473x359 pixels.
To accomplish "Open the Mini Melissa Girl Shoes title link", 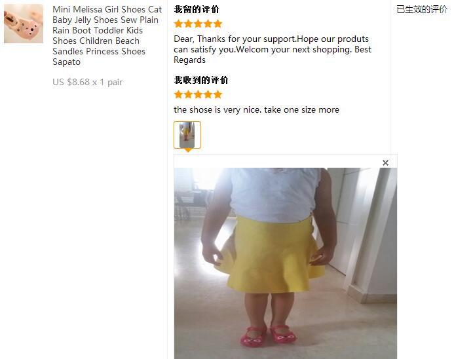I will (x=107, y=35).
